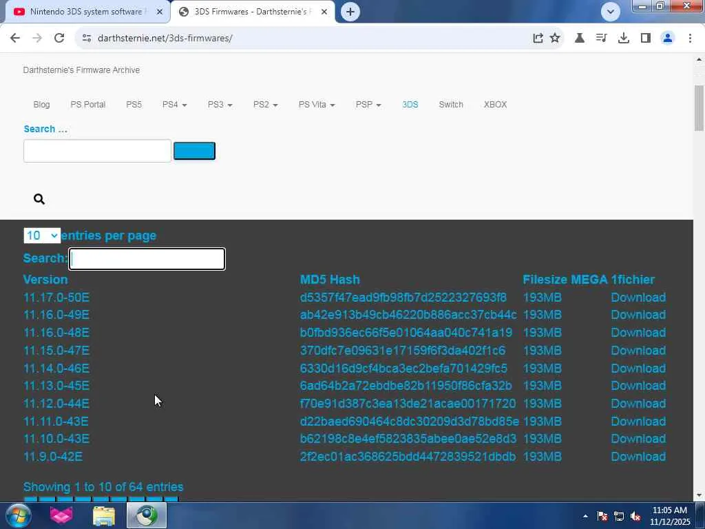Viewport: 705px width, 529px height.
Task: Open the XBOX menu item
Action: (x=495, y=105)
